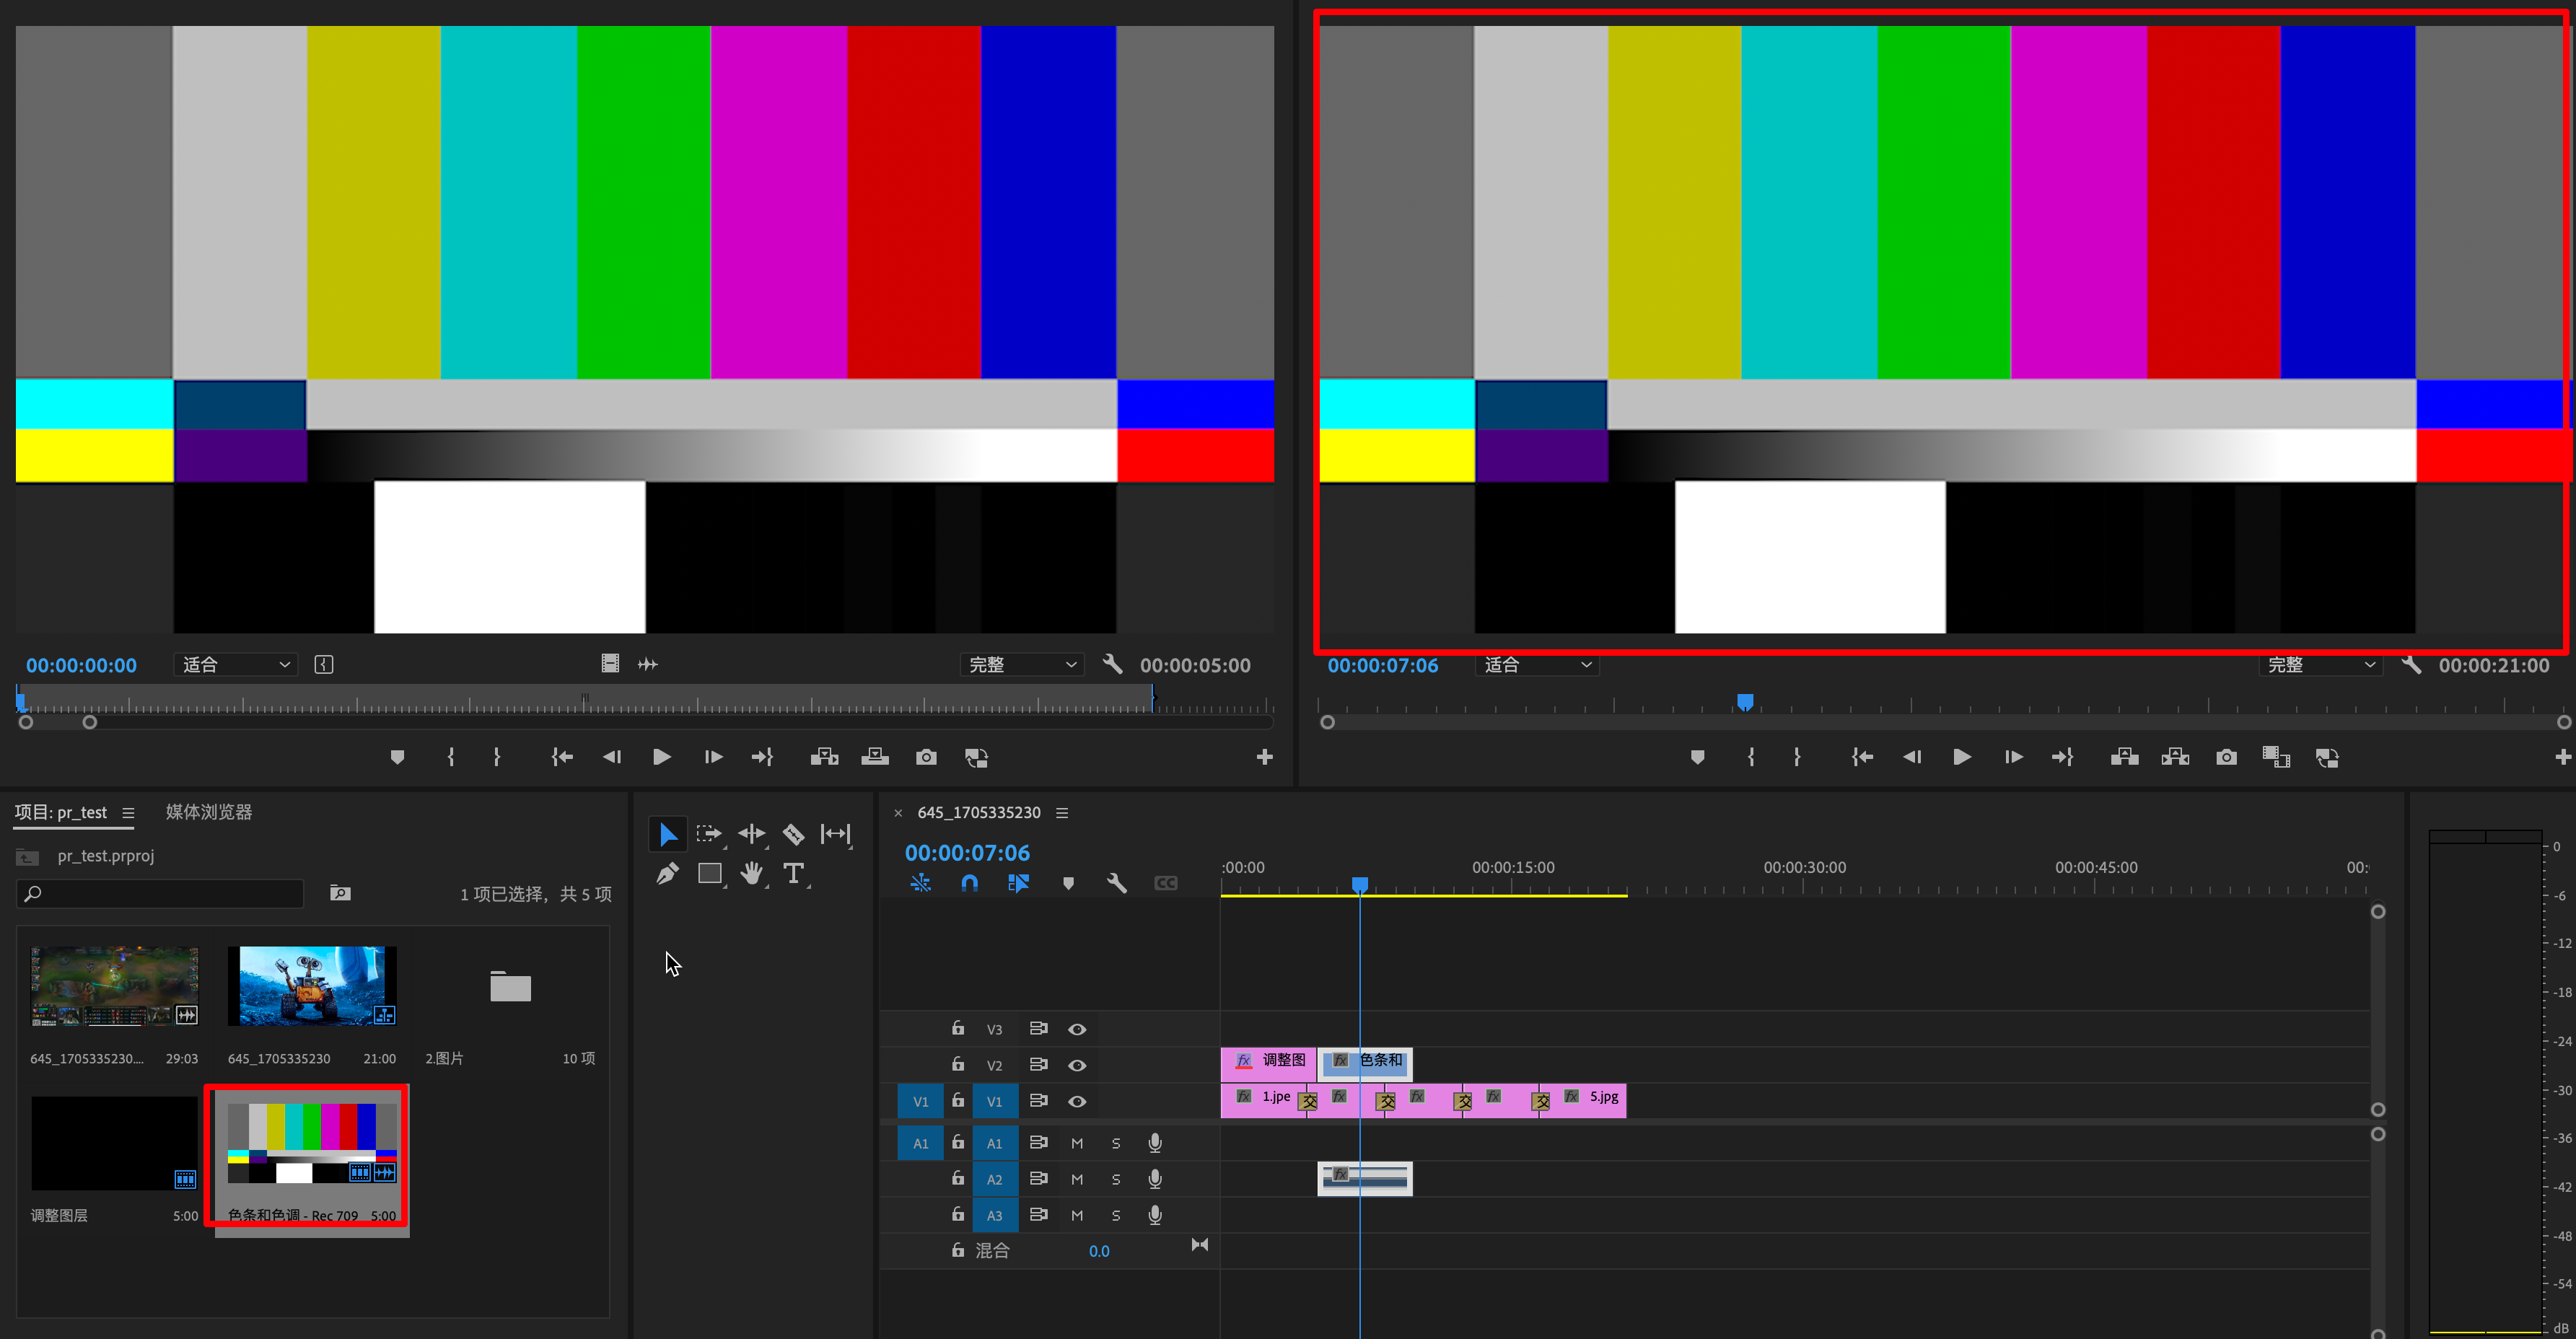The height and width of the screenshot is (1339, 2576).
Task: Mute audio track A1
Action: [x=1077, y=1143]
